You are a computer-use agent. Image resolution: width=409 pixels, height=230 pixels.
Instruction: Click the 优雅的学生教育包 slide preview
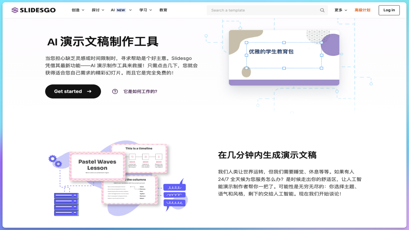pos(284,58)
